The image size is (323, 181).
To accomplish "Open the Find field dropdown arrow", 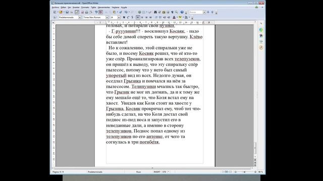I will [x=204, y=12].
